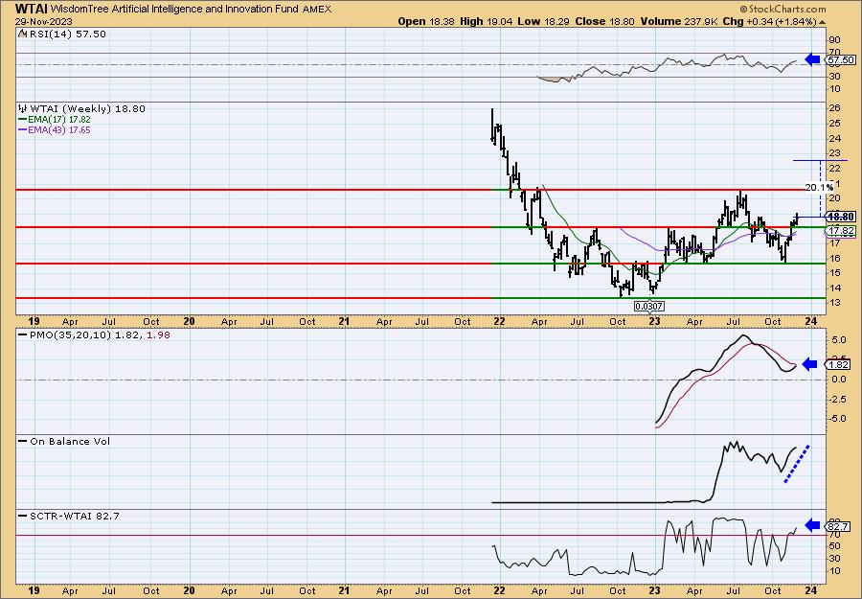This screenshot has width=862, height=599.
Task: Click the -5.0 PMO axis label
Action: (837, 418)
